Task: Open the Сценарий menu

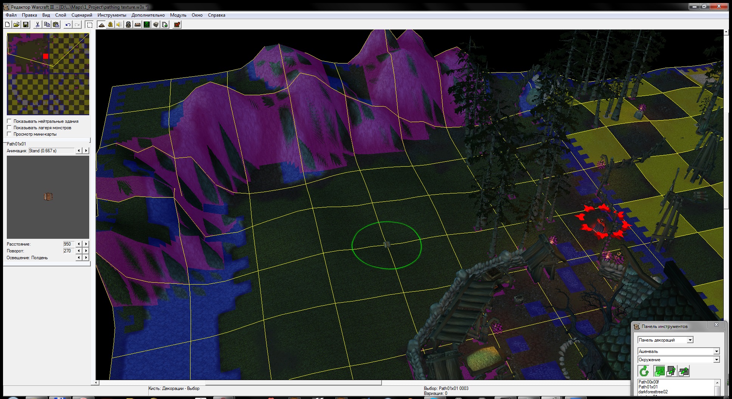Action: 82,15
